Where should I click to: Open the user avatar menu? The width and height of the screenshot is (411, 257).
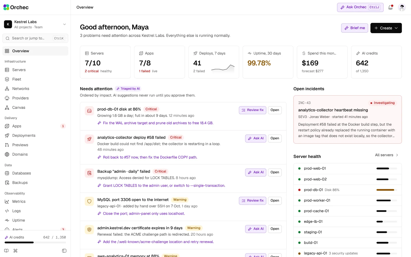coord(402,7)
